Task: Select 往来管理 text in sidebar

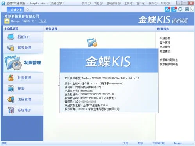Action: pos(24,78)
